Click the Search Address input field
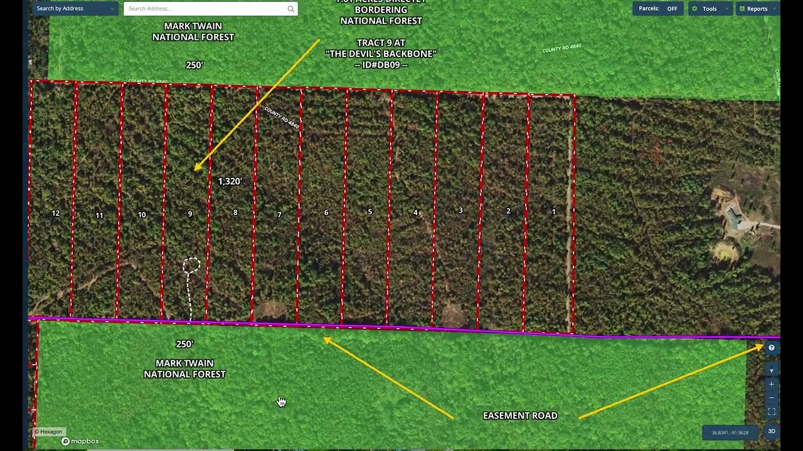This screenshot has width=803, height=451. coord(205,9)
